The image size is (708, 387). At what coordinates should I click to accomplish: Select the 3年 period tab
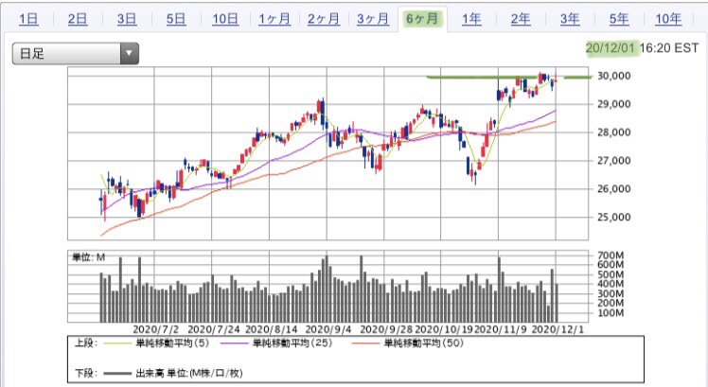tap(570, 19)
